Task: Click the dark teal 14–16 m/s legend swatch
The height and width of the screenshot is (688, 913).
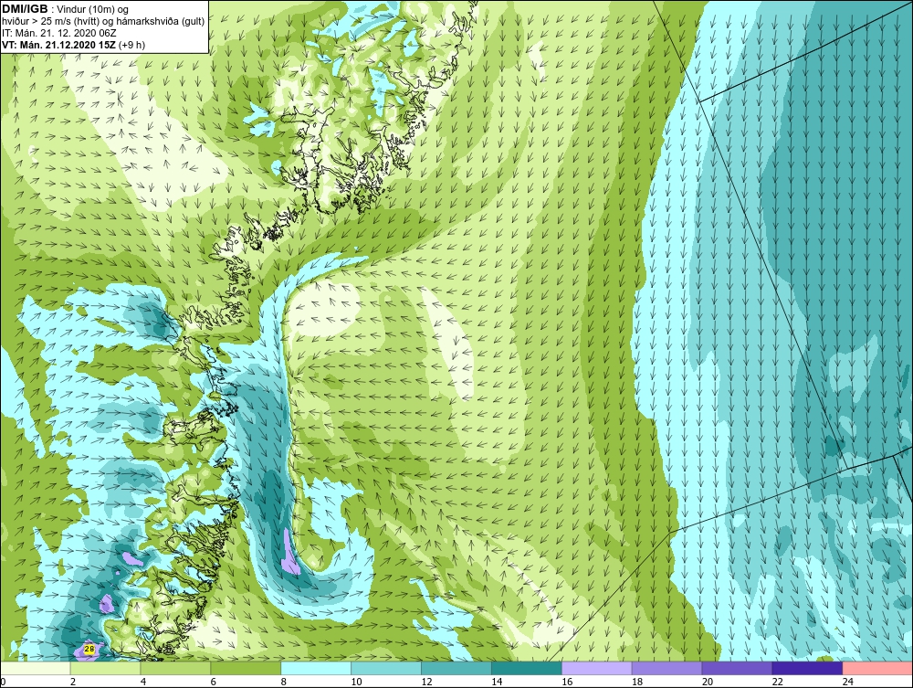Action: (x=527, y=668)
